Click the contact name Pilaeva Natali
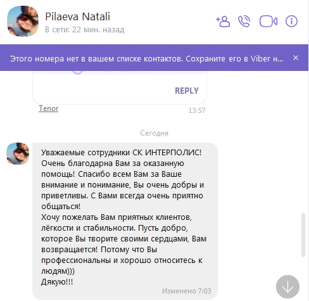Viewport: 309px width, 301px height. click(78, 16)
